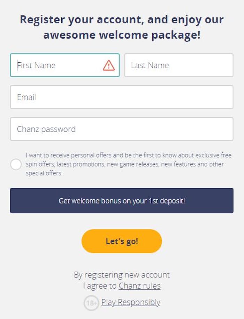Select the dark blue deposit bonus bar
The height and width of the screenshot is (319, 244).
point(122,200)
